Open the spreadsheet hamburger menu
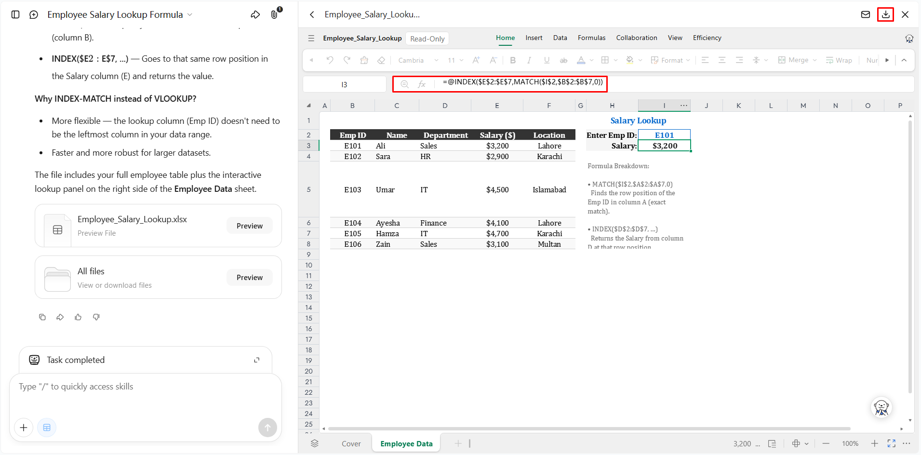The width and height of the screenshot is (921, 455). [x=311, y=38]
